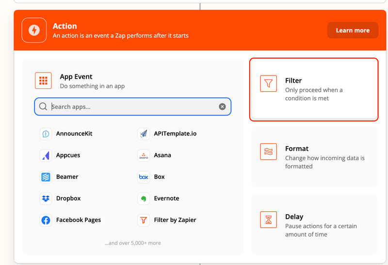The height and width of the screenshot is (265, 388).
Task: Clear the Search apps field
Action: click(x=222, y=106)
